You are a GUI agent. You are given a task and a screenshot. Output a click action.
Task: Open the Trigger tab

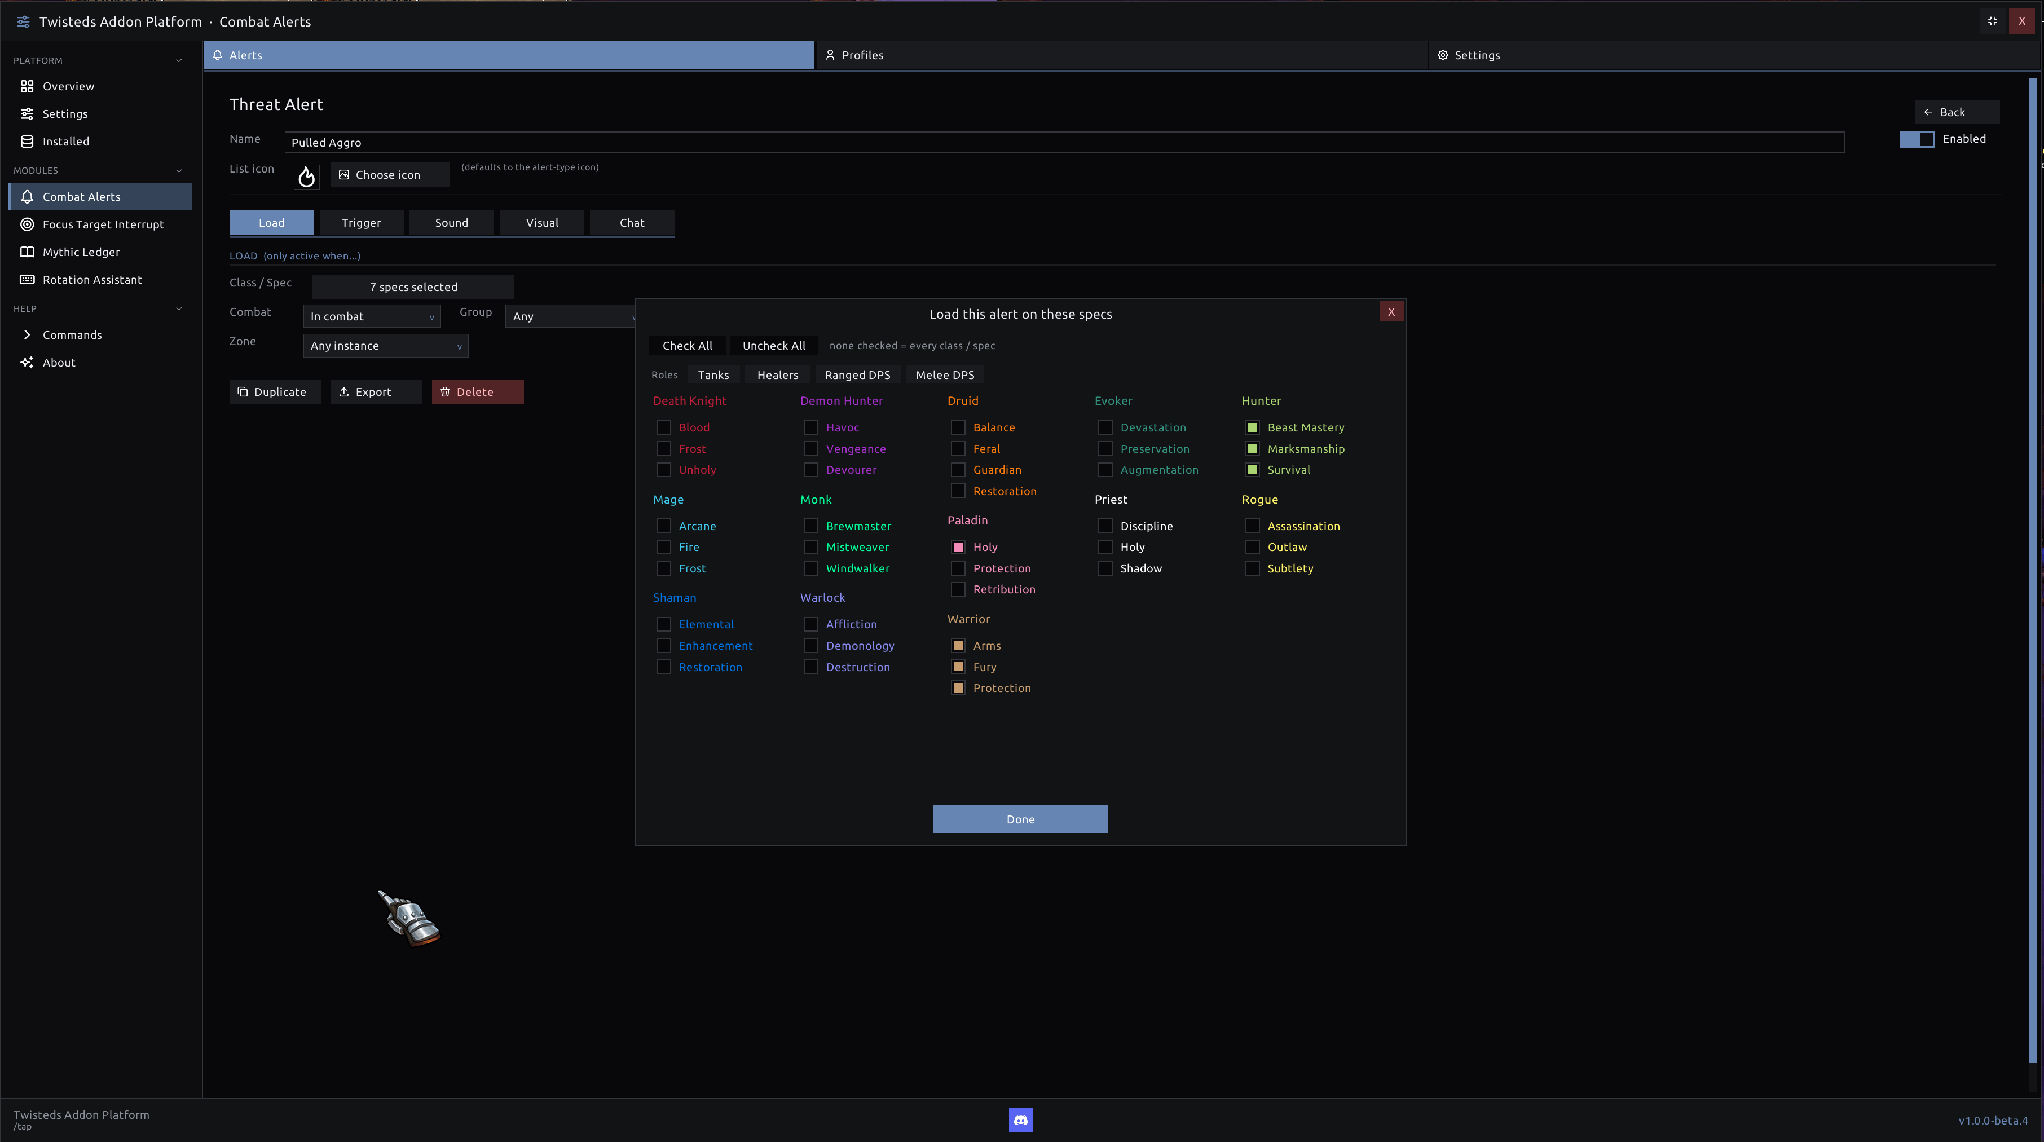pos(361,222)
